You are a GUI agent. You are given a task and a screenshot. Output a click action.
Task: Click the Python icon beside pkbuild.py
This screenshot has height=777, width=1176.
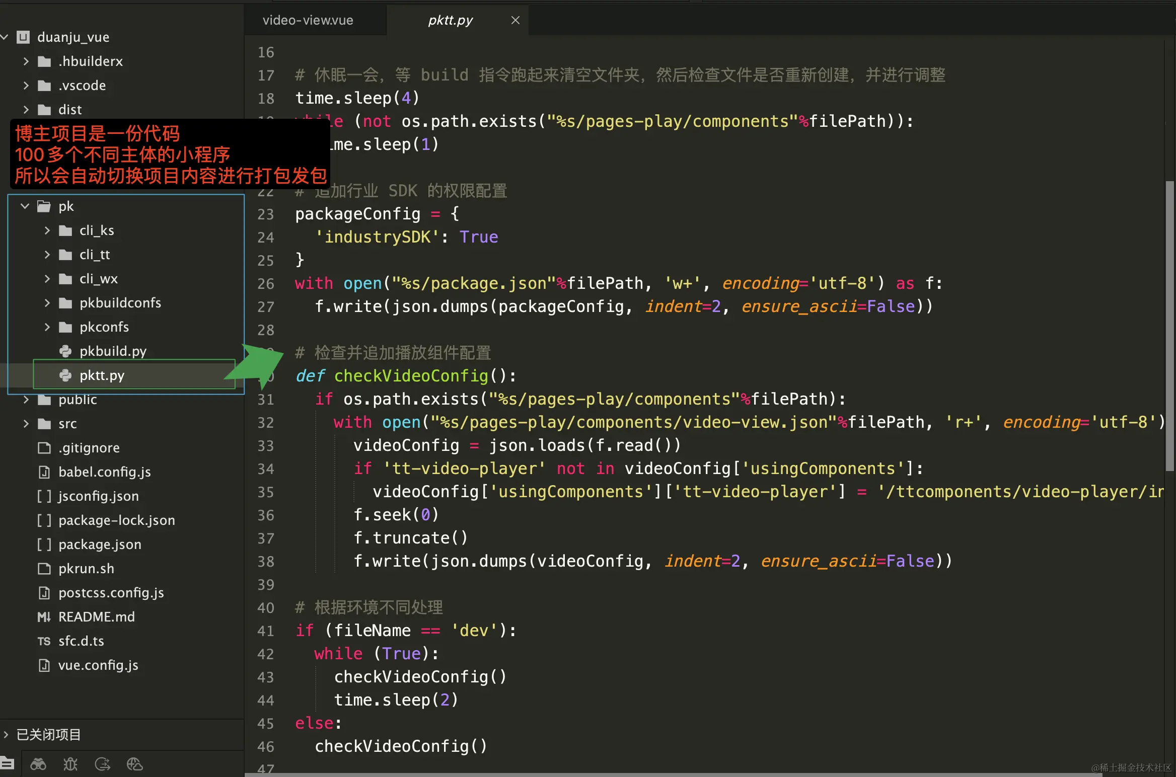click(65, 351)
